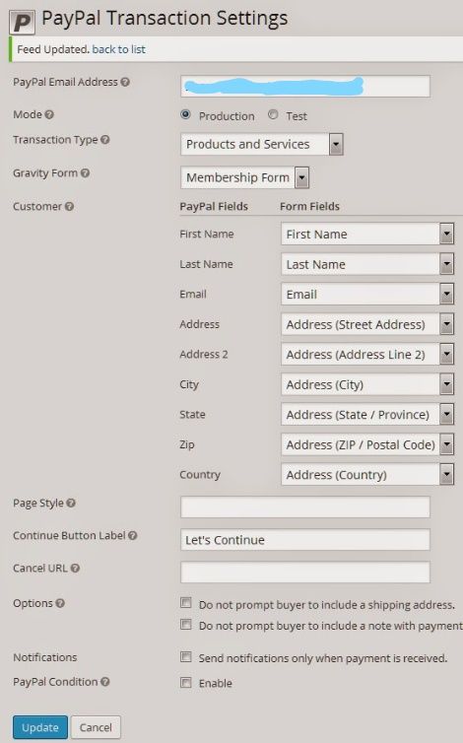Open Address (State / Province) dropdown
The height and width of the screenshot is (743, 463).
(x=367, y=415)
